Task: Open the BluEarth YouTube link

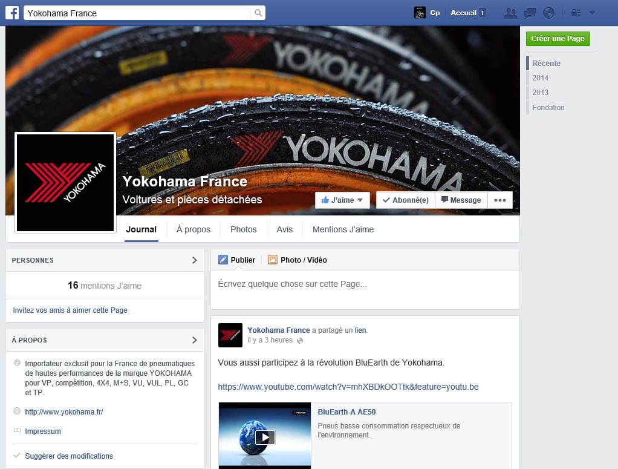Action: pyautogui.click(x=348, y=387)
